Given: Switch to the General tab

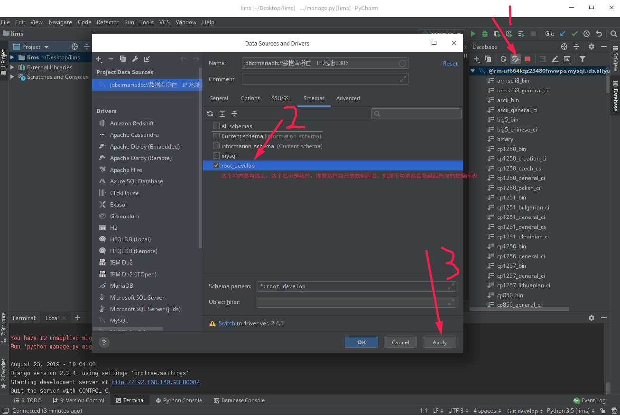Looking at the screenshot, I should pos(219,98).
